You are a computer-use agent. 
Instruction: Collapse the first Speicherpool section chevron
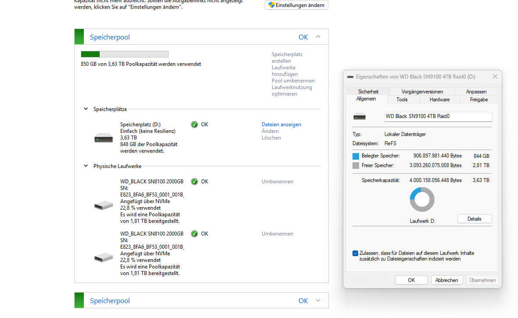(318, 37)
